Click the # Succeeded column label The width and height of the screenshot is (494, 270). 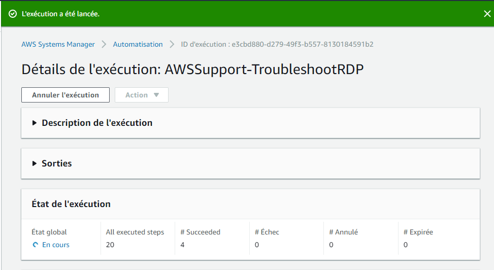pos(201,232)
